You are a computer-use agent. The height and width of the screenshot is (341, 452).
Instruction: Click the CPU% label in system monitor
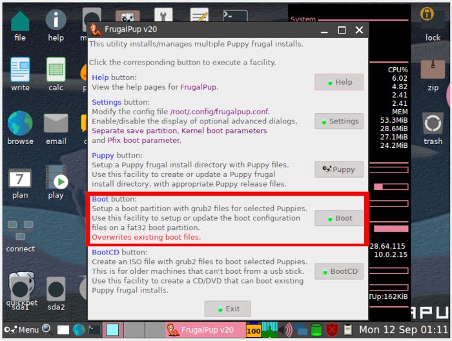398,70
